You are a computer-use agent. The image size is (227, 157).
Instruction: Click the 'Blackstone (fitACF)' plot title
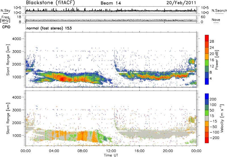click(x=50, y=3)
